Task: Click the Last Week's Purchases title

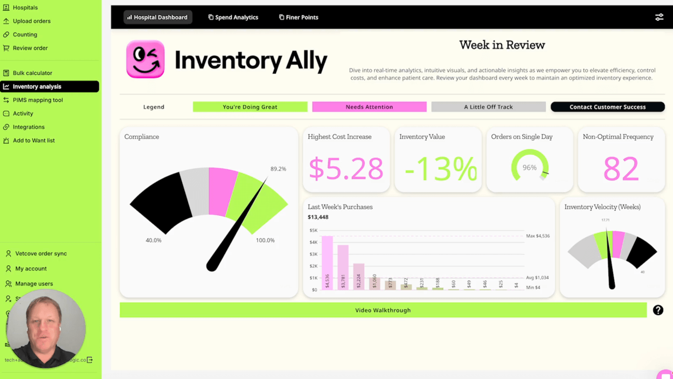Action: coord(340,207)
